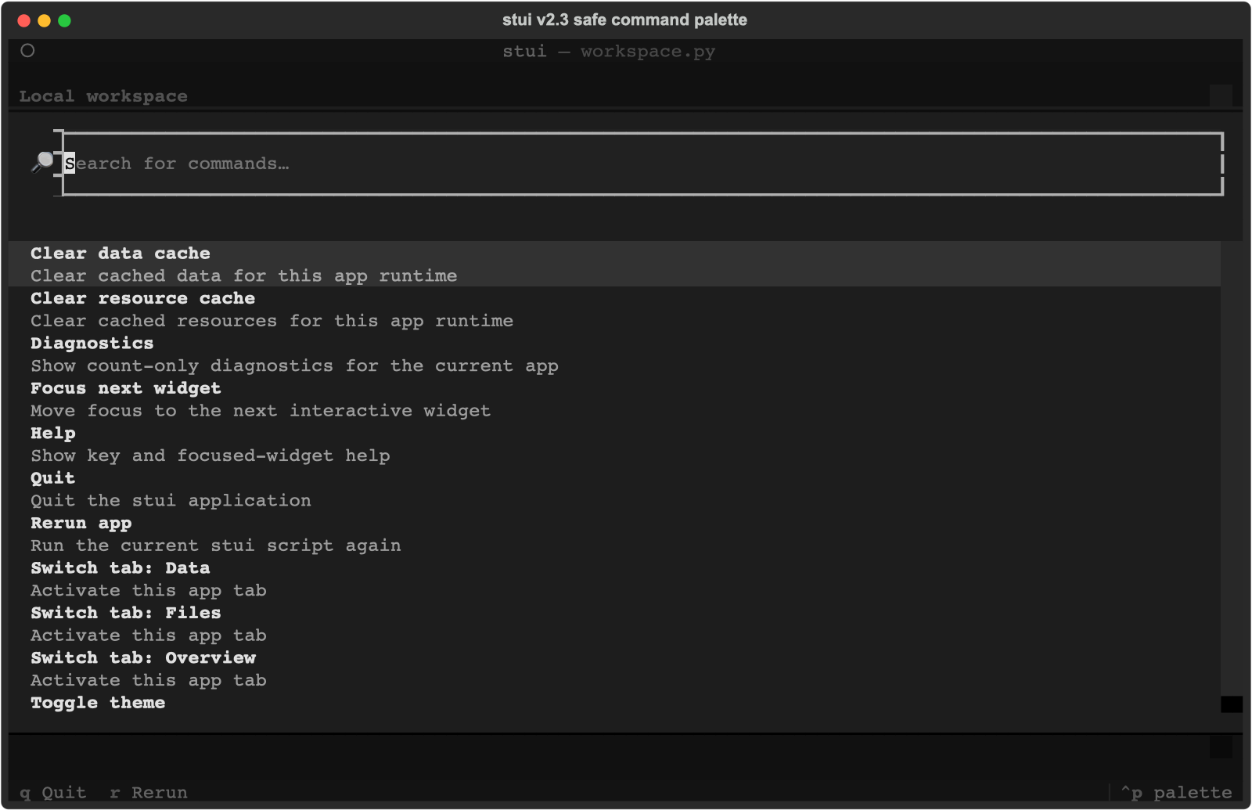Click 'Show count-only diagnostics for the current app'
This screenshot has height=810, width=1252.
(x=294, y=365)
